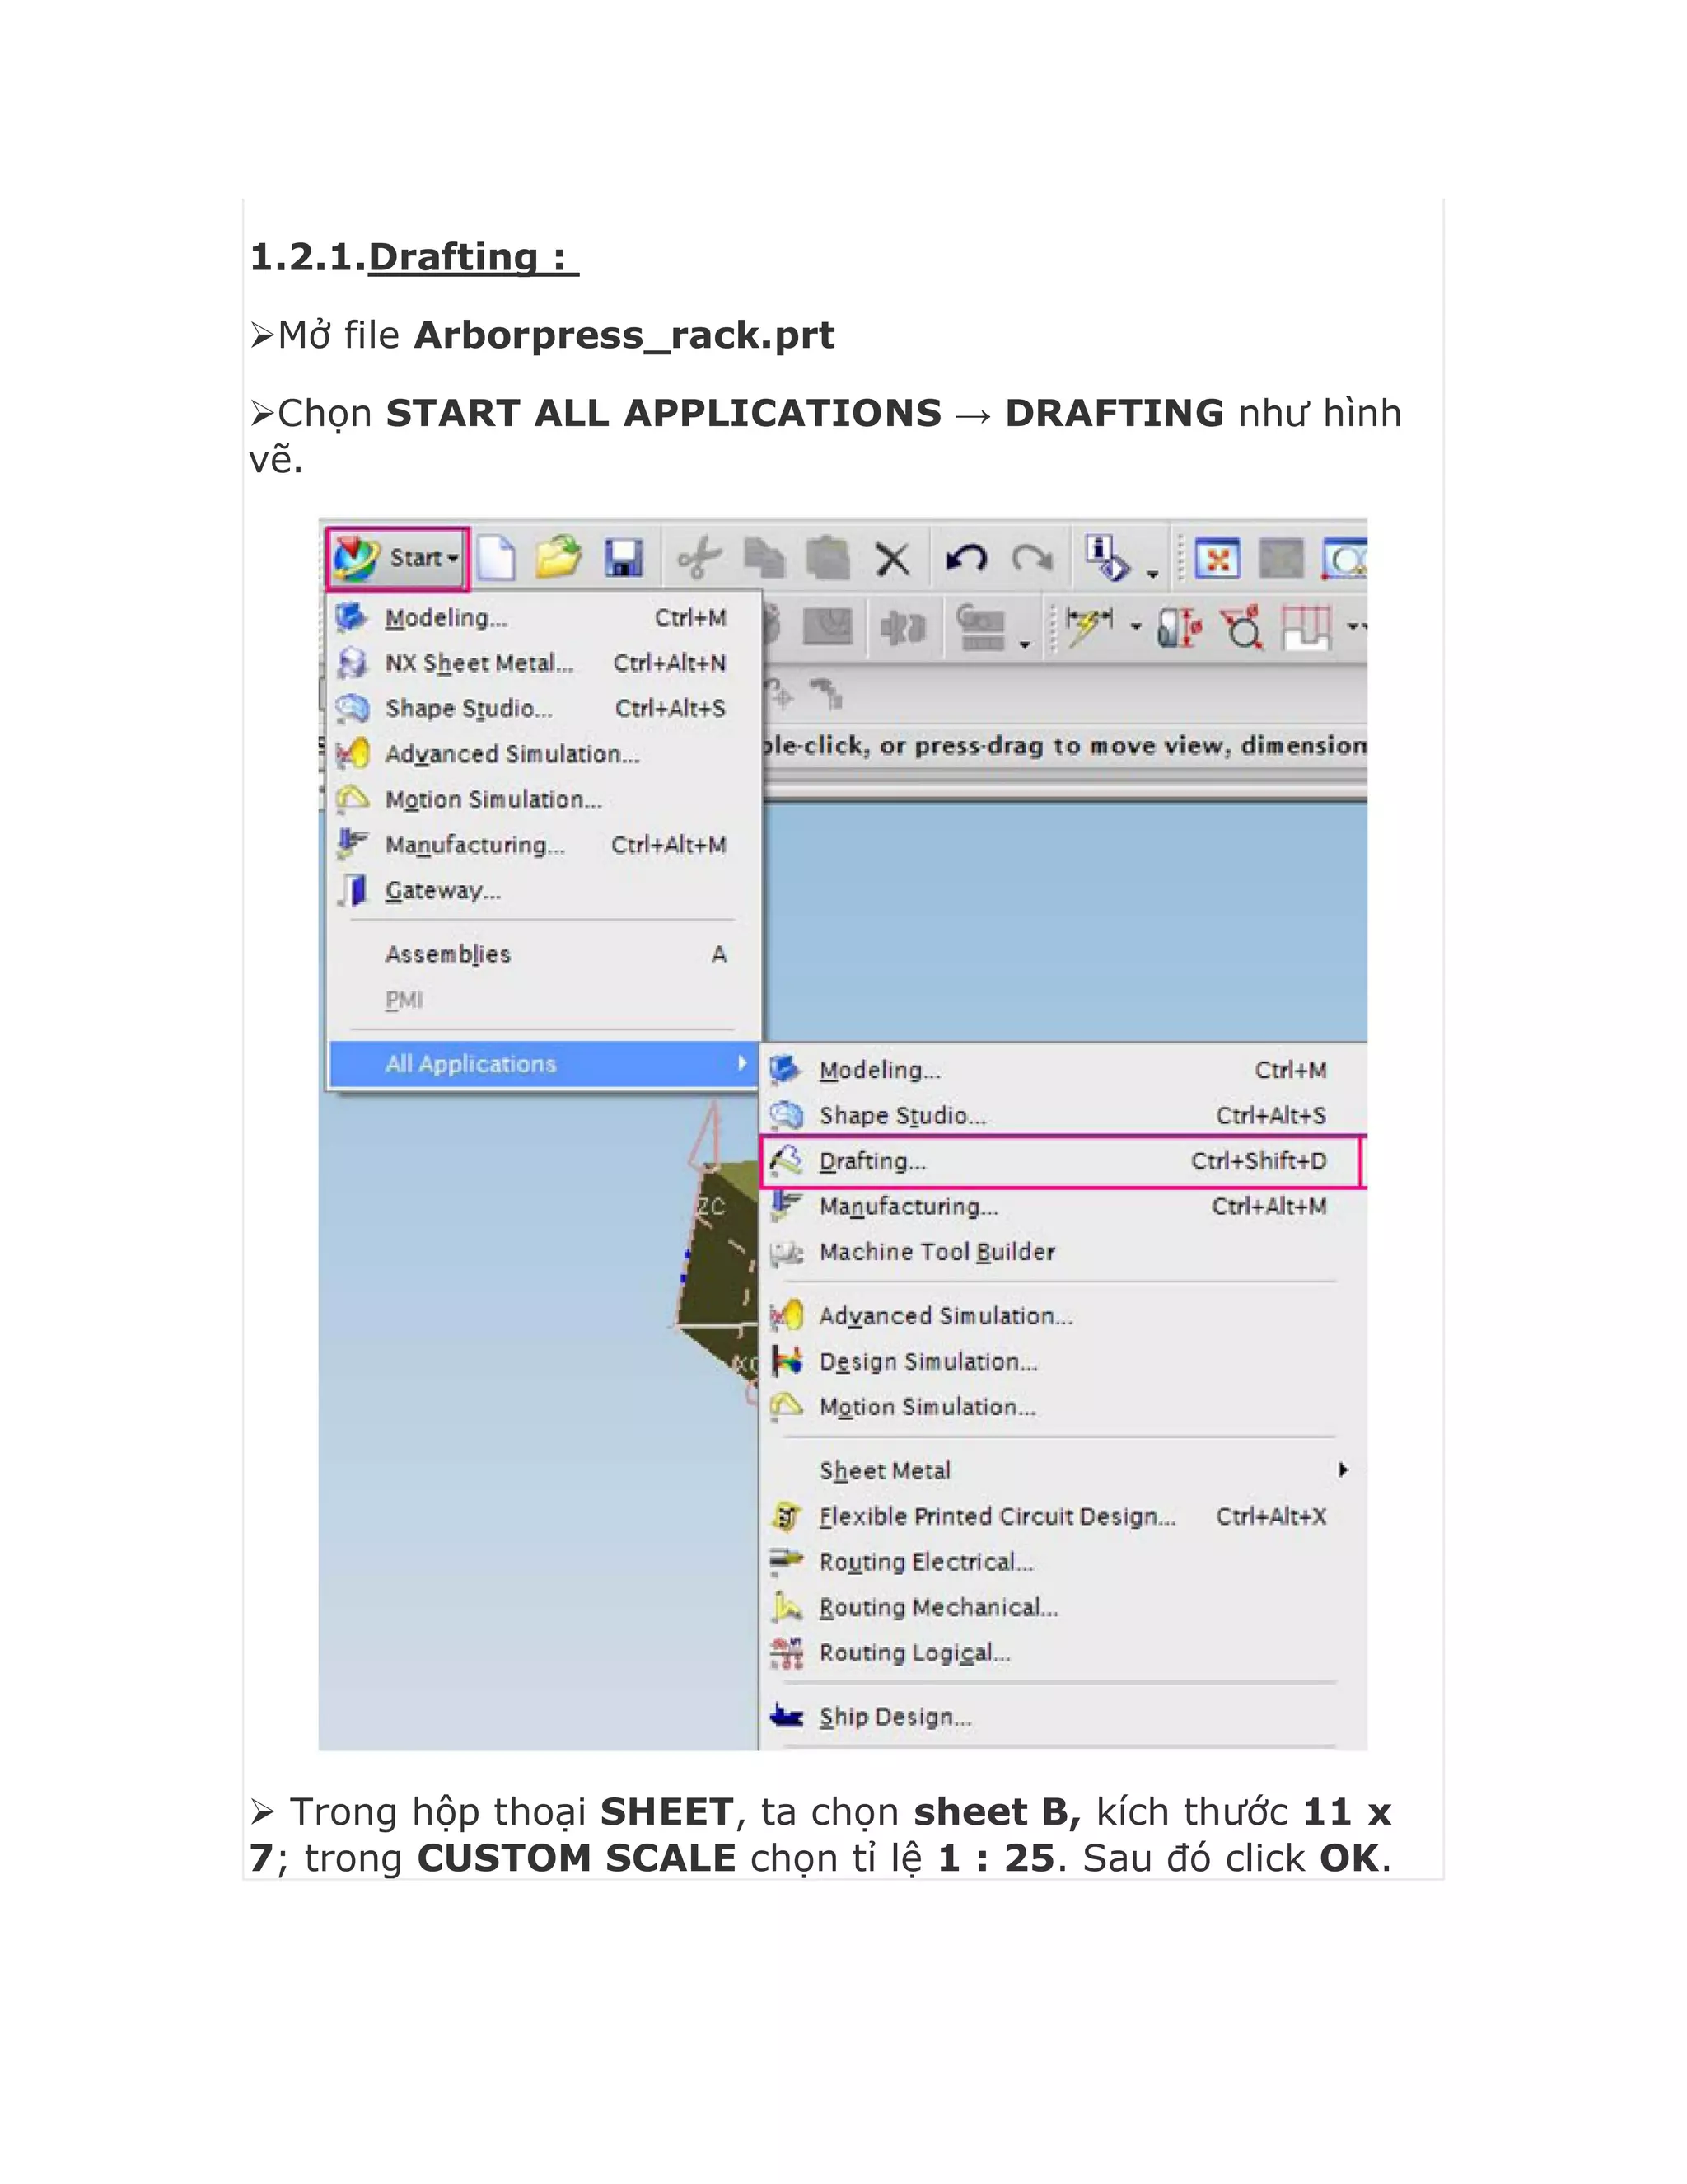Open dropdown arrow next to Inferred Dimension
This screenshot has height=2184, width=1687.
[1135, 628]
